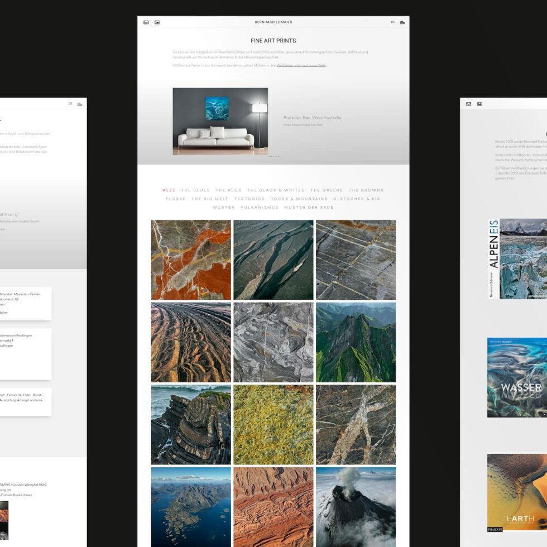Viewport: 547px width, 547px height.
Task: Click the envelope icon on the right panel
Action: pos(468,104)
